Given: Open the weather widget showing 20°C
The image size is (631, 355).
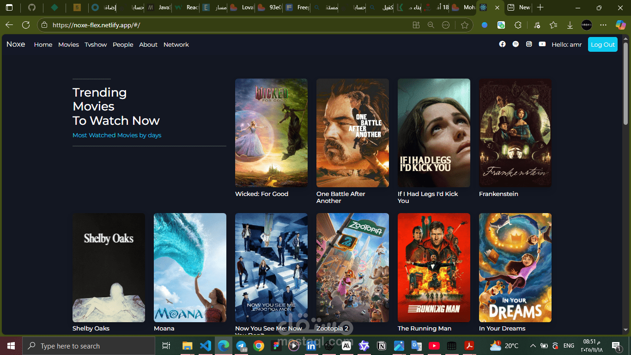Looking at the screenshot, I should pyautogui.click(x=504, y=346).
